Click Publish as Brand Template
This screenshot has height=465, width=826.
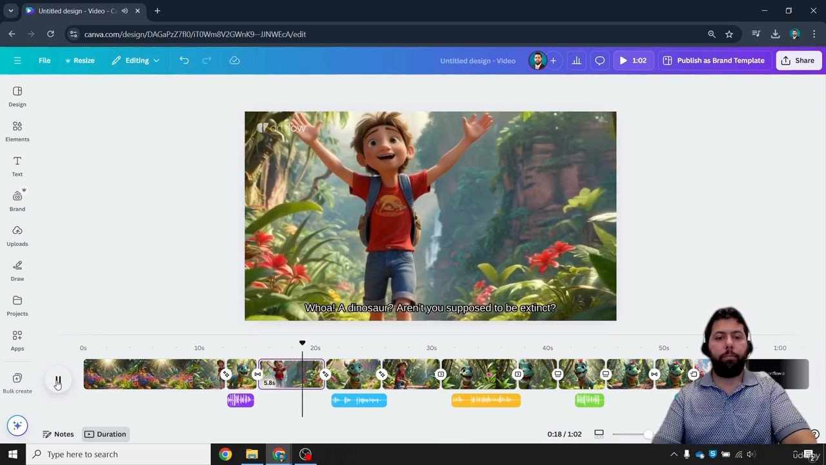pyautogui.click(x=713, y=61)
